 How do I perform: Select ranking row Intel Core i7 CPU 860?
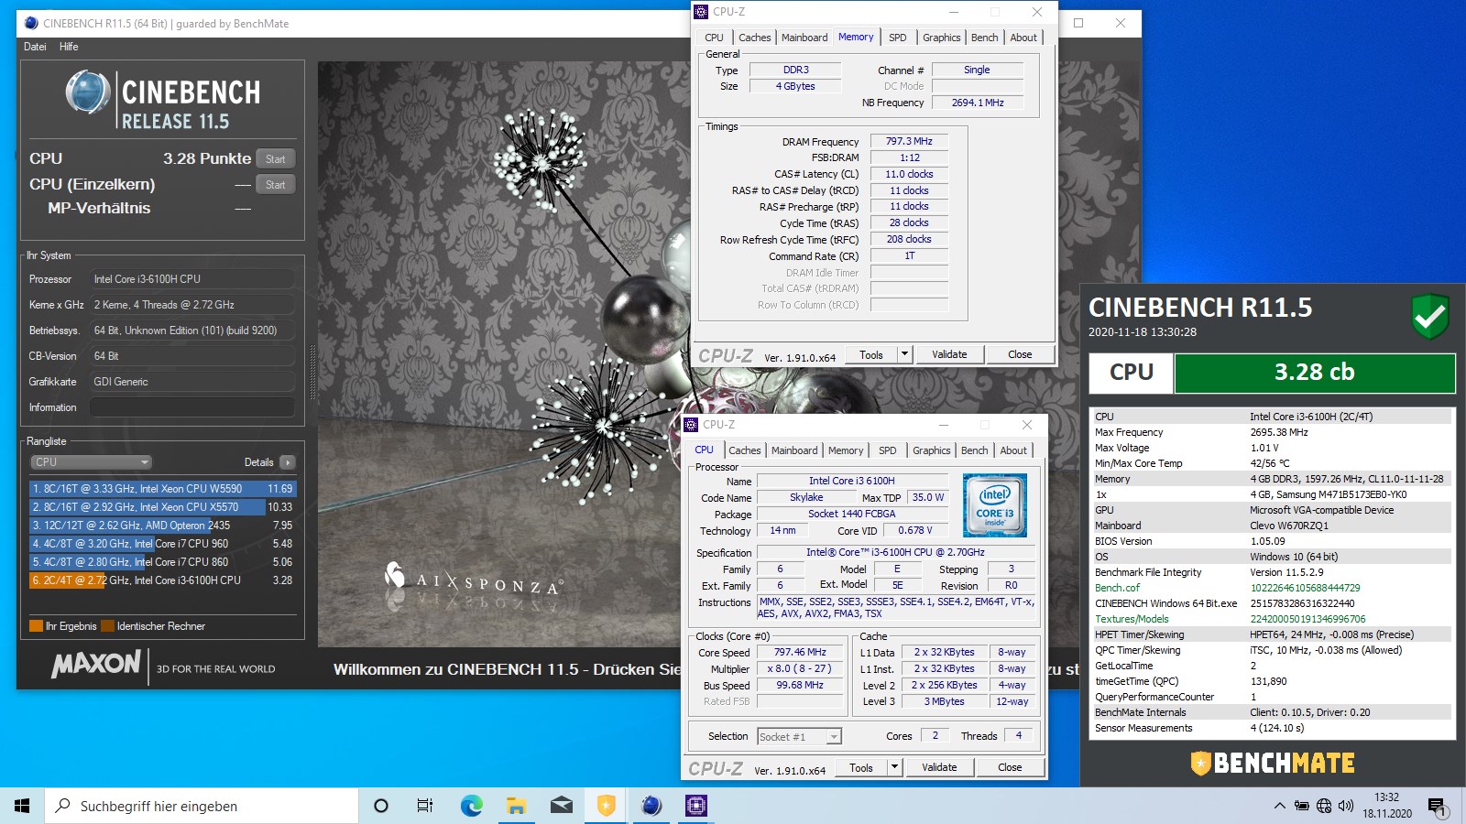click(162, 562)
